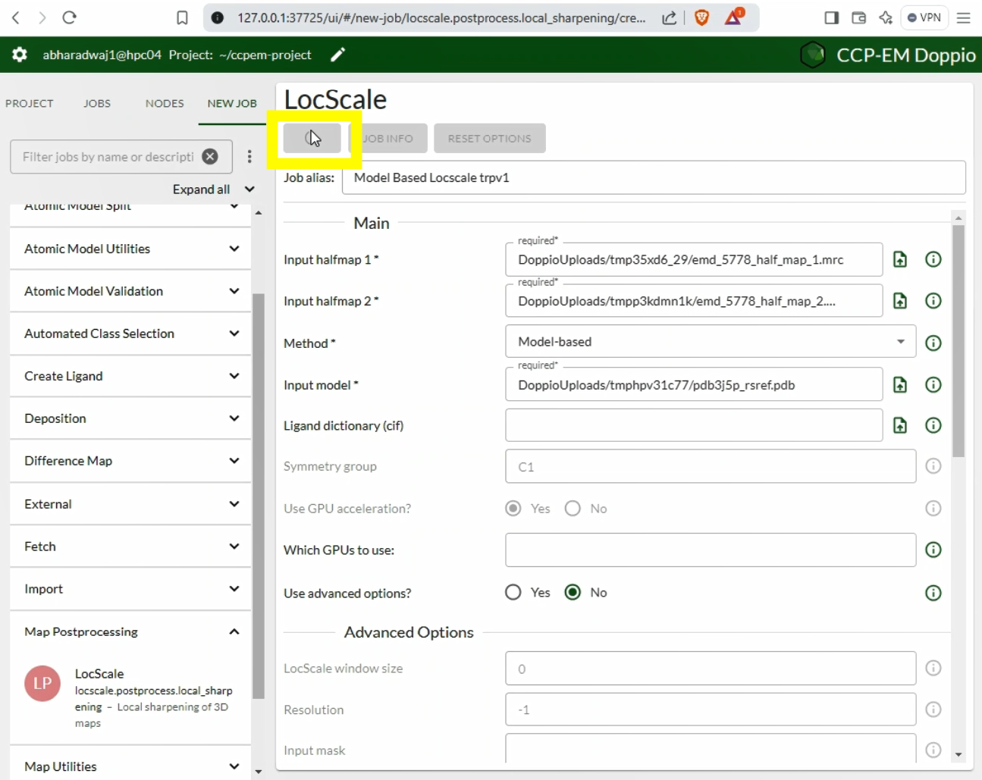Select Yes for Use advanced options
The width and height of the screenshot is (982, 780).
(x=513, y=593)
